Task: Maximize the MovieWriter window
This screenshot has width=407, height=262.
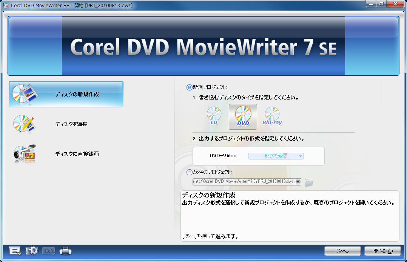Action: (x=381, y=4)
